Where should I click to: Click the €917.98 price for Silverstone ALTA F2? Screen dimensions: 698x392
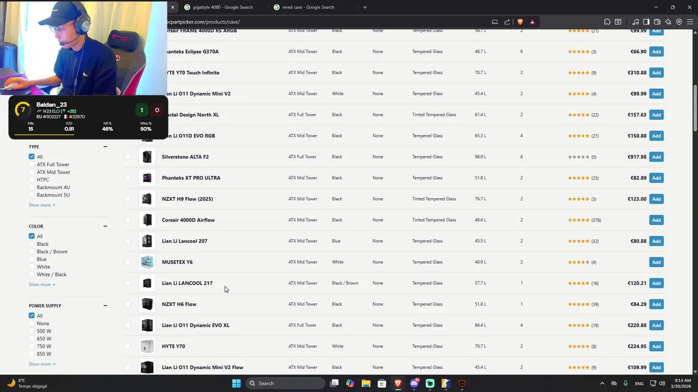pos(636,157)
